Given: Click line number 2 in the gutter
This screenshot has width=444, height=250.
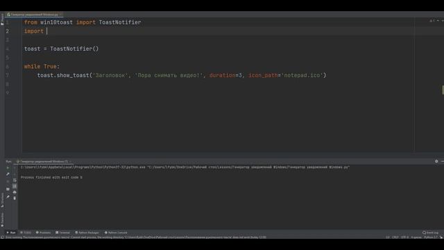Looking at the screenshot, I should coord(8,31).
